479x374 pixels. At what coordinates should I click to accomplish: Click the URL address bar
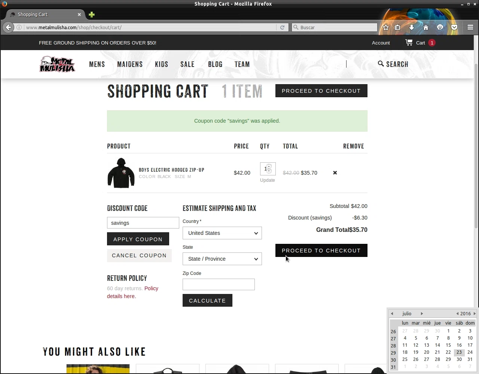click(x=150, y=27)
